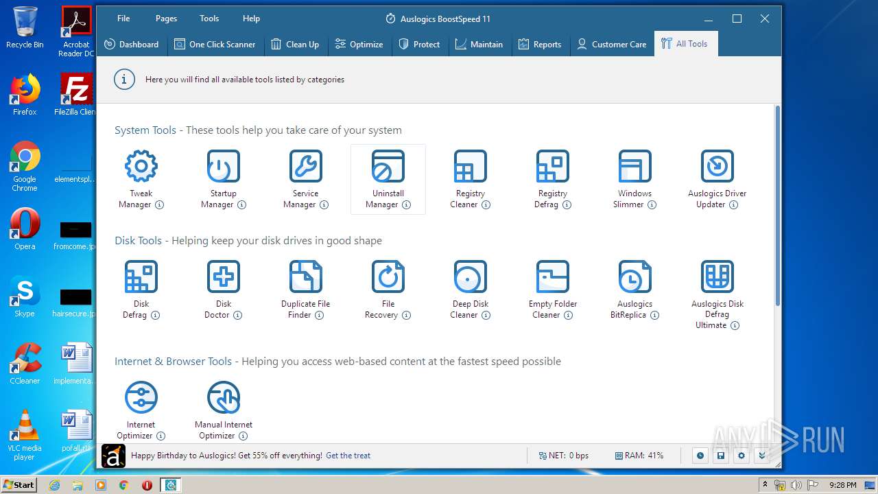Switch to One Click Scanner tab
The height and width of the screenshot is (494, 878).
pos(215,44)
